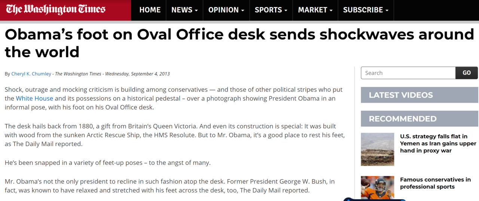Click the LATEST VIDEOS section header

[x=401, y=95]
